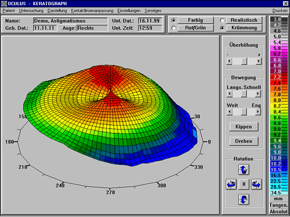Select the Krümmung radio button
The height and width of the screenshot is (217, 290).
[222, 28]
